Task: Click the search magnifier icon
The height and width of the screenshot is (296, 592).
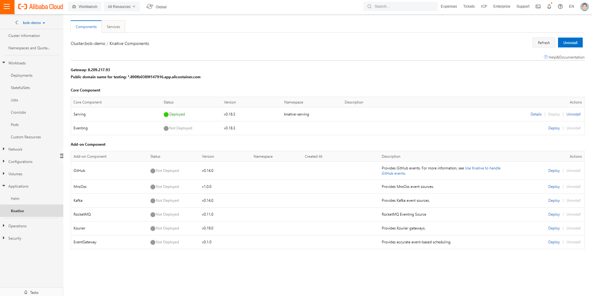Action: click(x=369, y=6)
